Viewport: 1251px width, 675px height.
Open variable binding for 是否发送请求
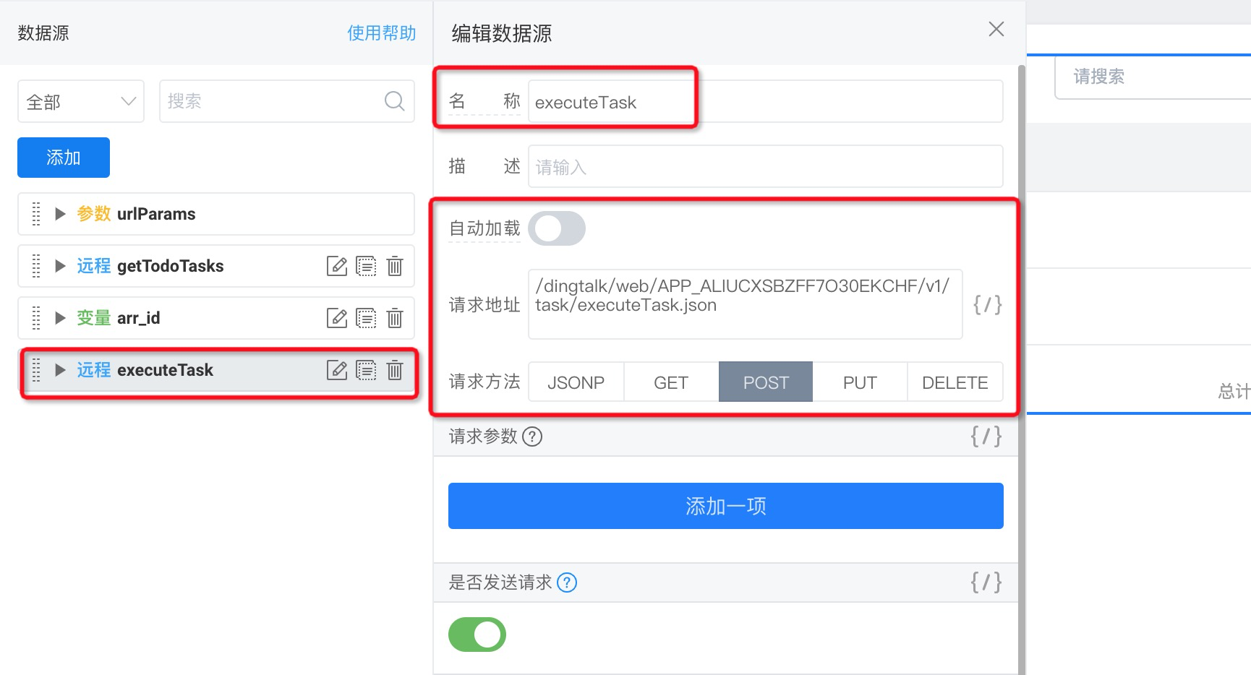986,582
